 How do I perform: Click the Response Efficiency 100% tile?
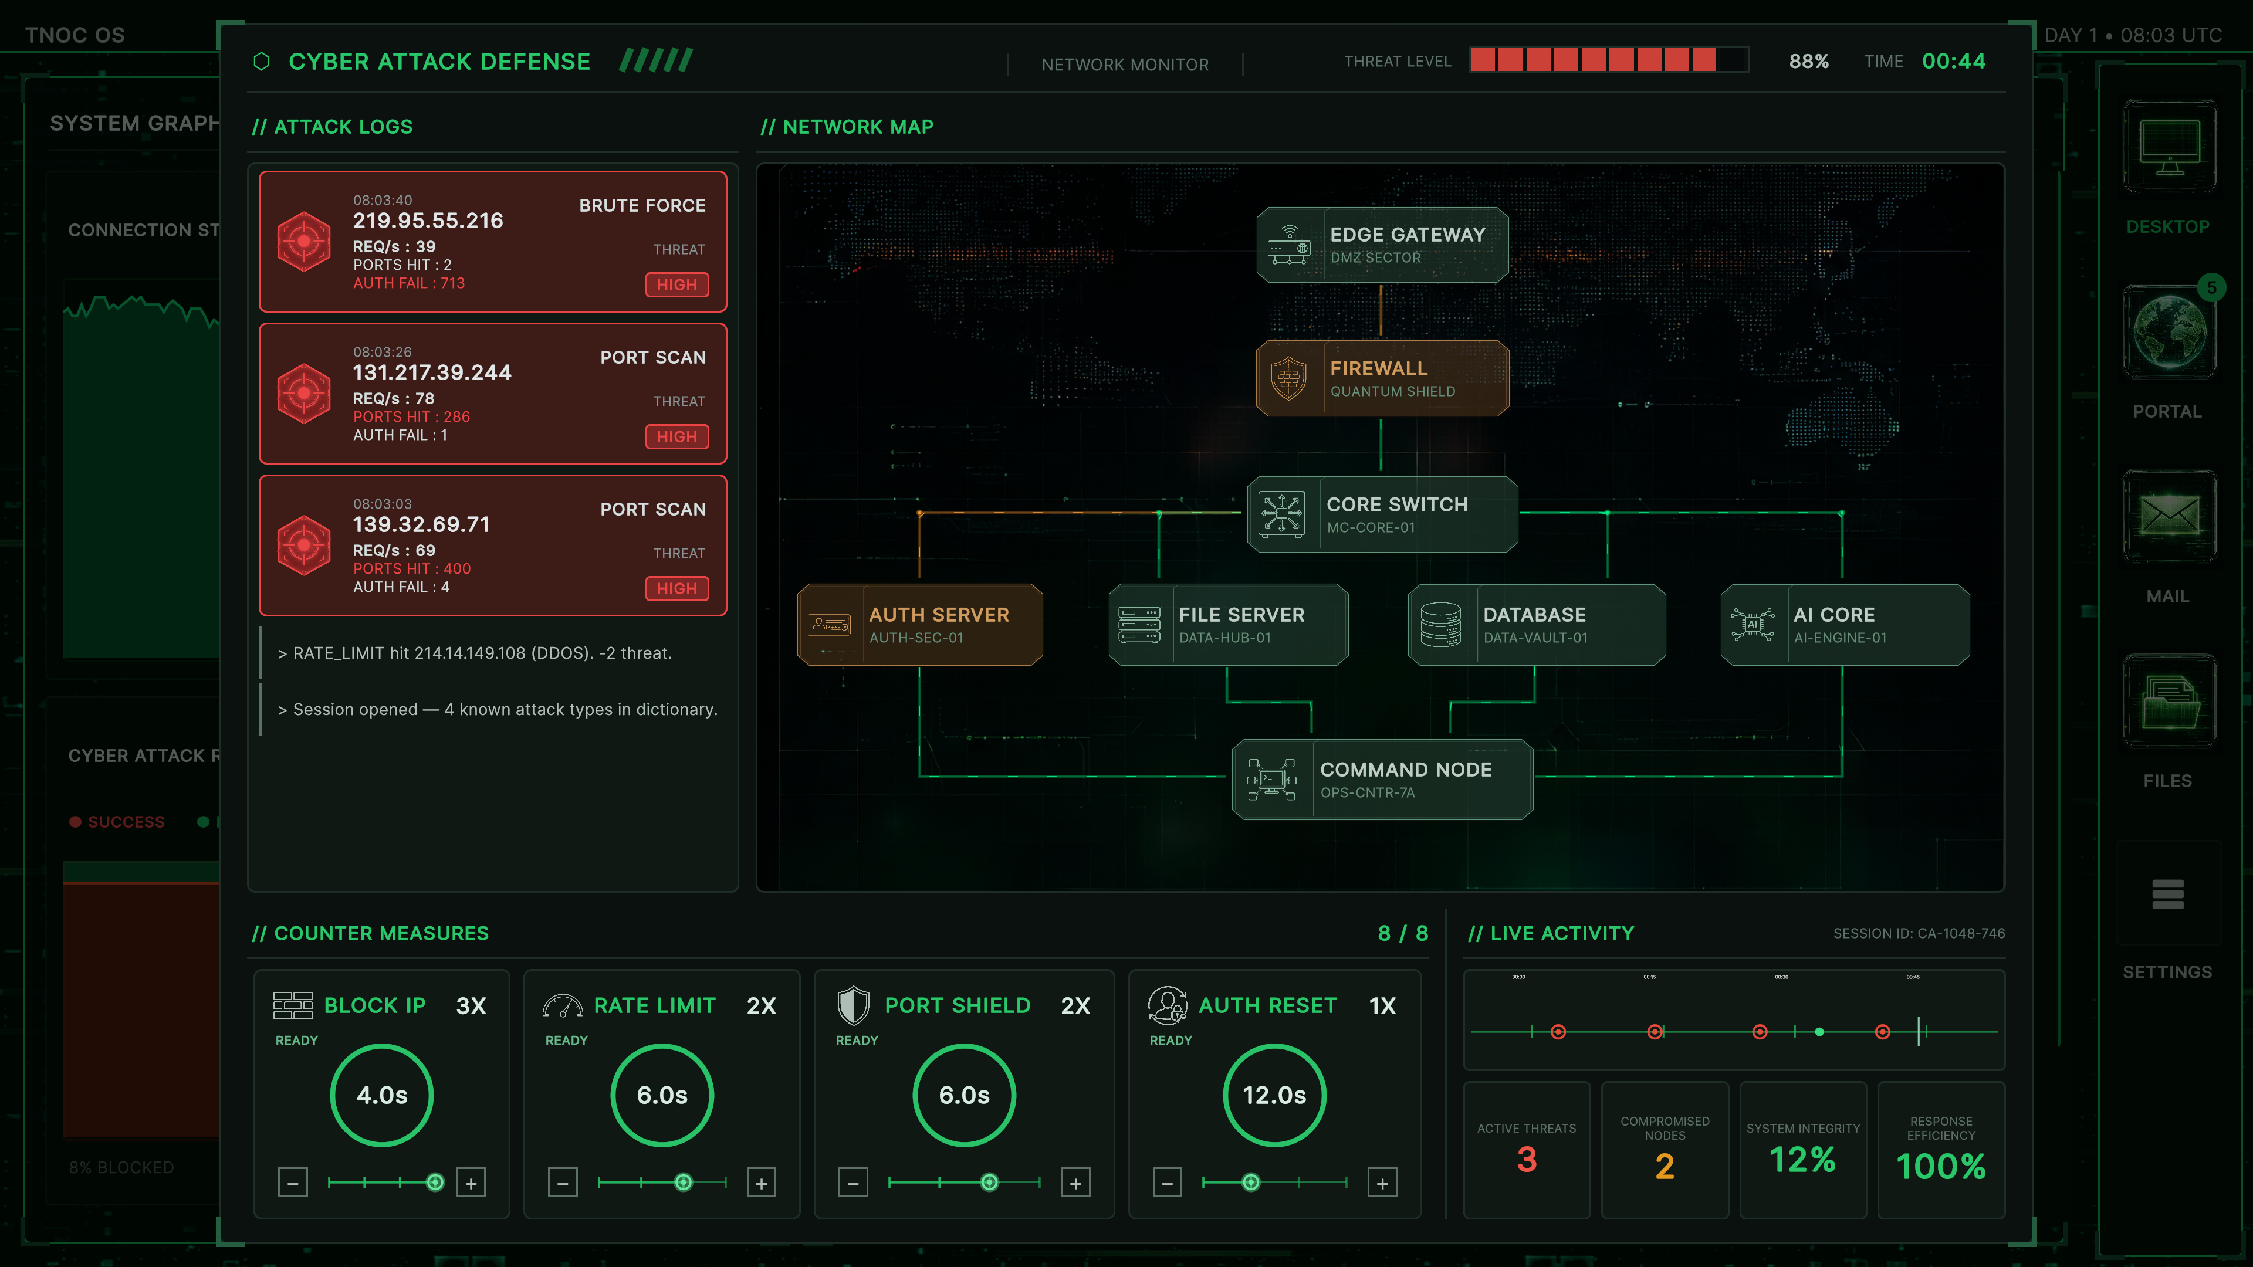[x=1942, y=1150]
